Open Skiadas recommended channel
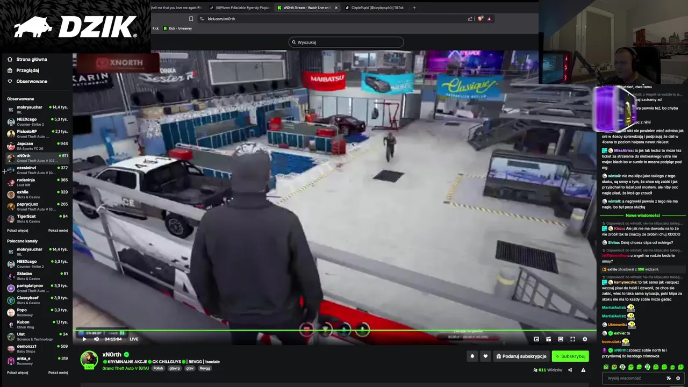Image resolution: width=688 pixels, height=387 pixels. 37,276
